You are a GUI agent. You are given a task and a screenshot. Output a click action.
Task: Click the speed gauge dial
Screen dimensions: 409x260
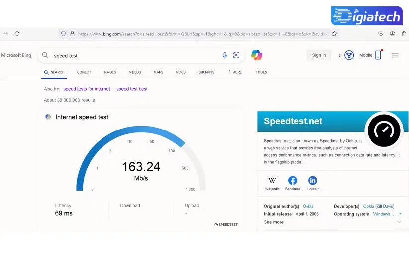point(141,158)
